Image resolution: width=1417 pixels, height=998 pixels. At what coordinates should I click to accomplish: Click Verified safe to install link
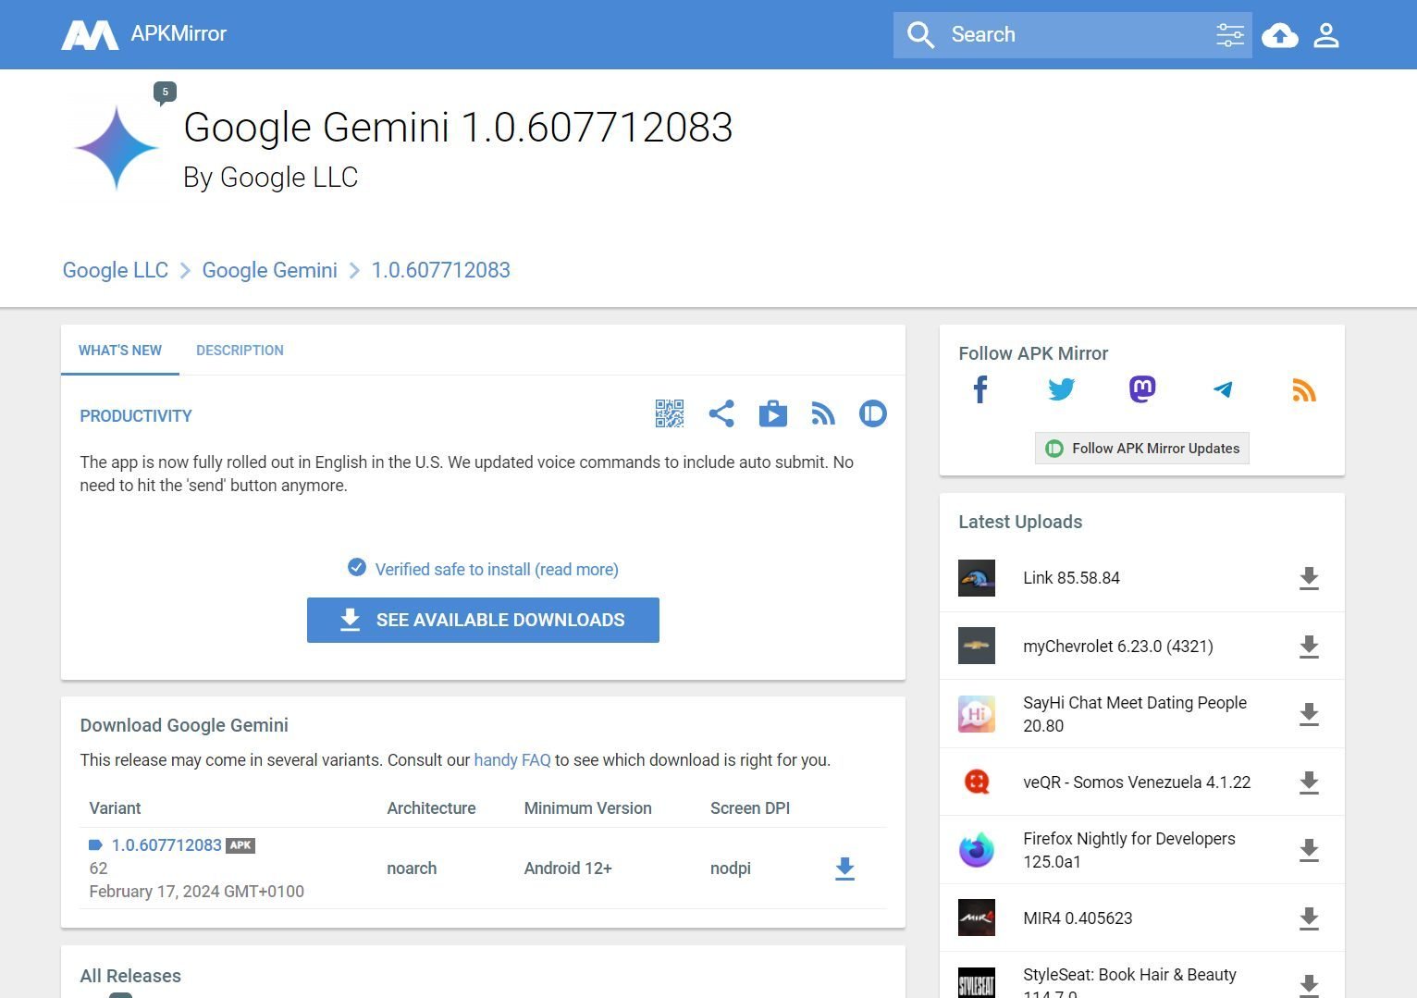[497, 570]
